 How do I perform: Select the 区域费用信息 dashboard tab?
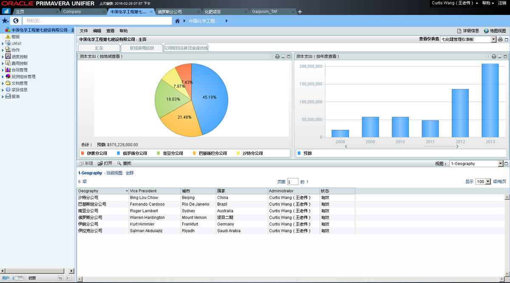(x=142, y=48)
